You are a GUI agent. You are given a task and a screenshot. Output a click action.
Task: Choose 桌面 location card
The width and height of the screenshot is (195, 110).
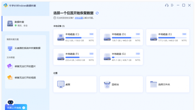point(75,84)
